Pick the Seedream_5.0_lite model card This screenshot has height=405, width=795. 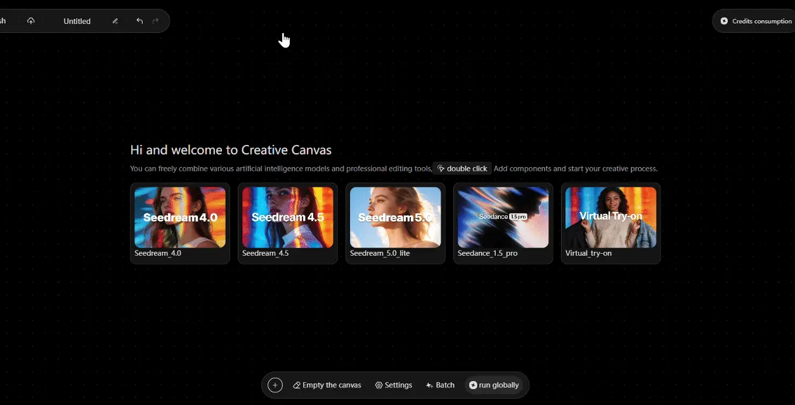coord(396,223)
